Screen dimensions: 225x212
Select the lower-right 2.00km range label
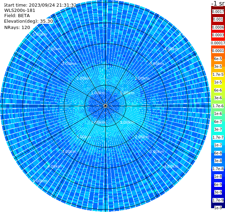(x=142, y=137)
